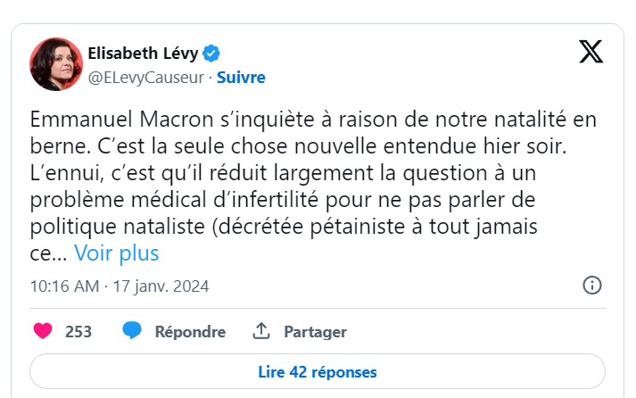636x398 pixels.
Task: Click the truncated 'ce…' text
Action: click(x=48, y=254)
